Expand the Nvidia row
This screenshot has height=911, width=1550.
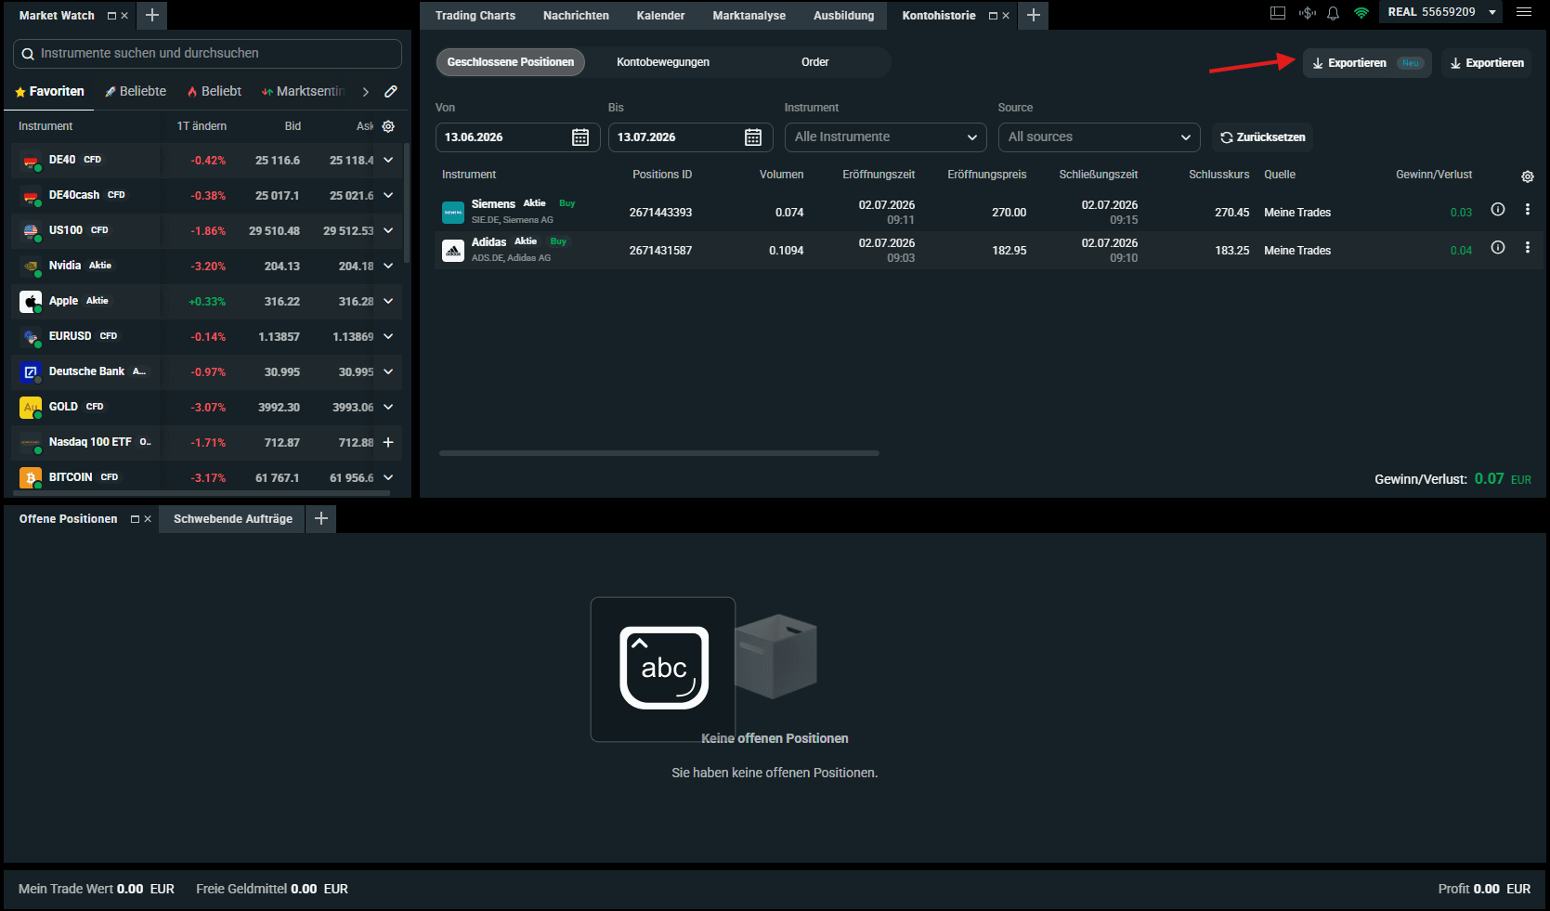[388, 266]
